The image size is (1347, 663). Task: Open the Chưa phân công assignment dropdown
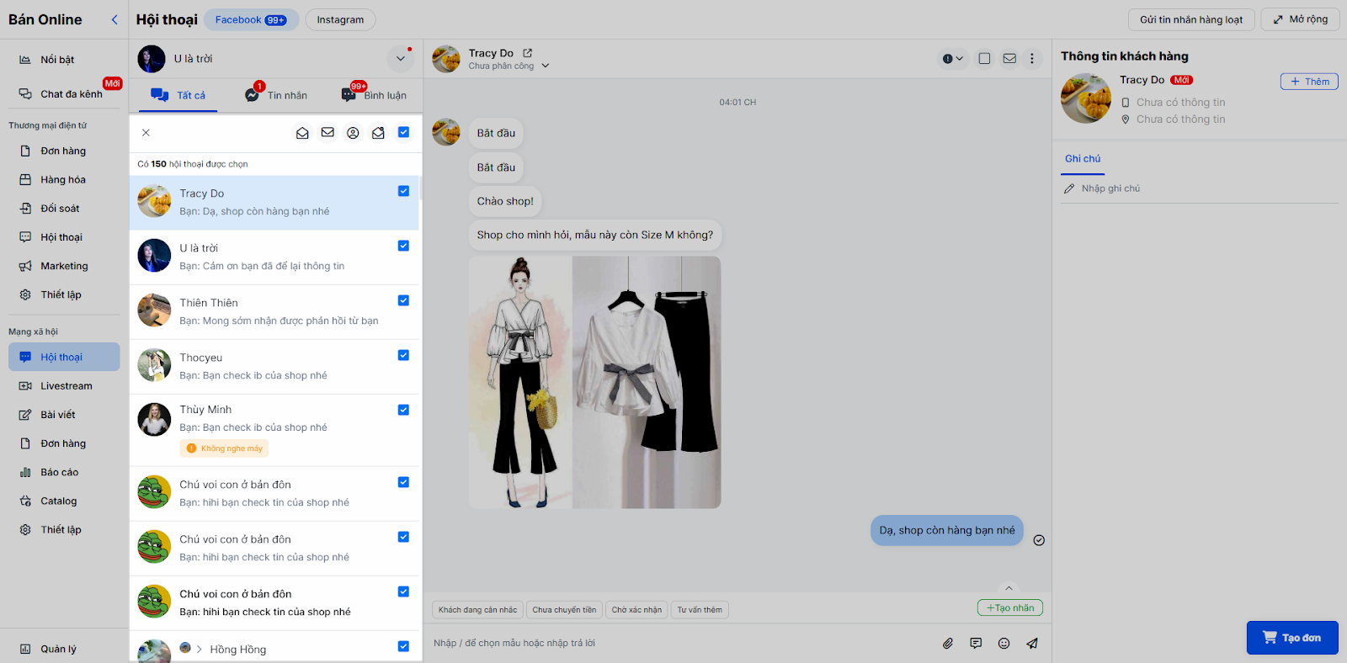click(509, 66)
